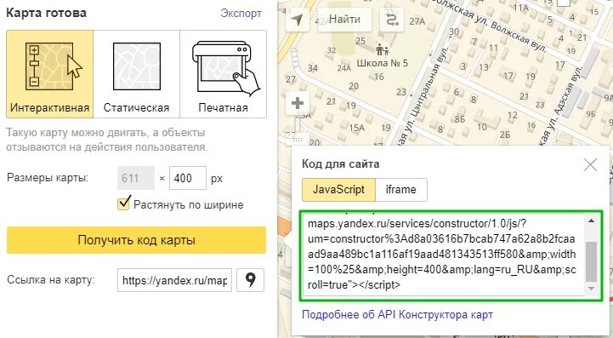Click the school icon on the map
Image resolution: width=613 pixels, height=338 pixels.
coord(382,50)
